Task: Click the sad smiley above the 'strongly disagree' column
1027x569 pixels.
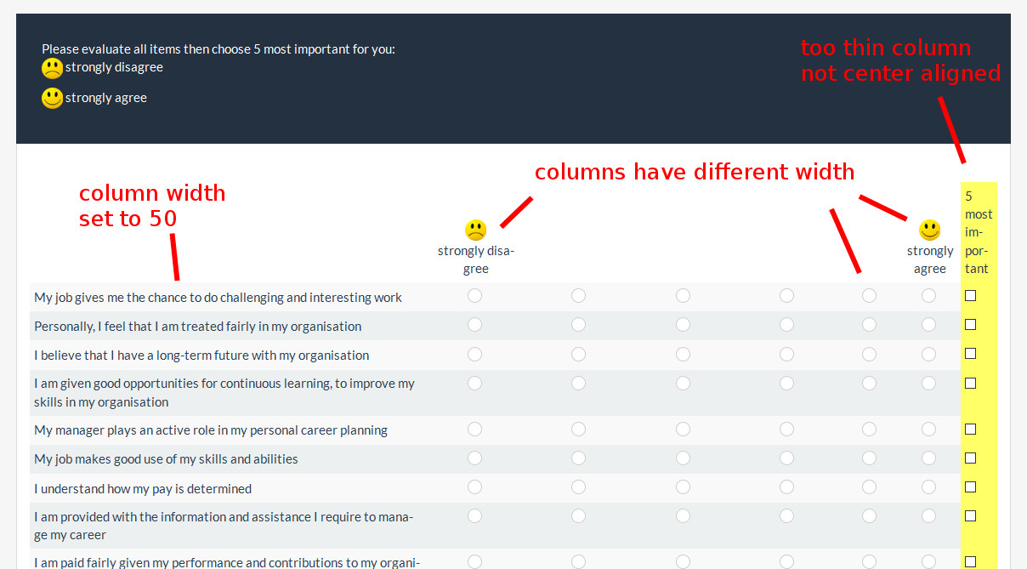Action: point(475,230)
